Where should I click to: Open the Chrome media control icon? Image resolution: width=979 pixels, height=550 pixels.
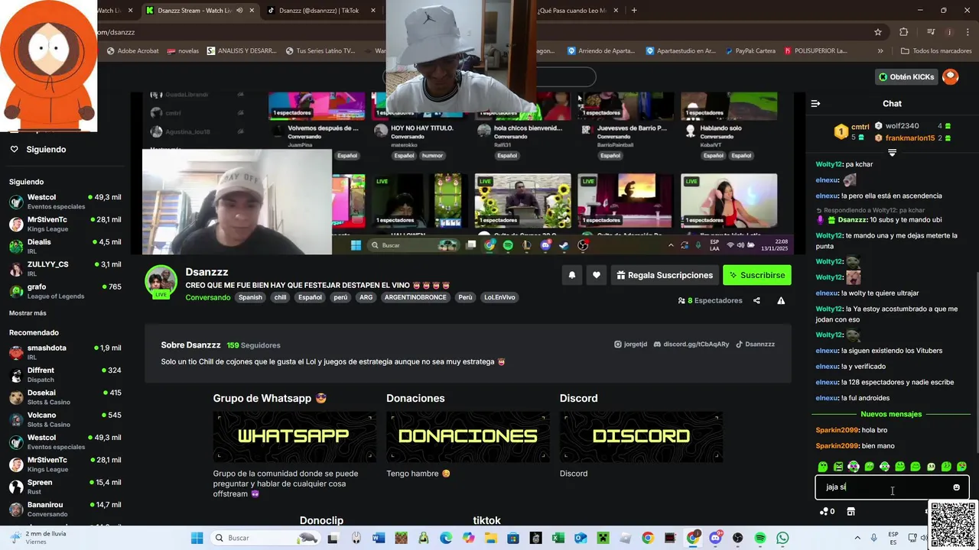click(930, 32)
